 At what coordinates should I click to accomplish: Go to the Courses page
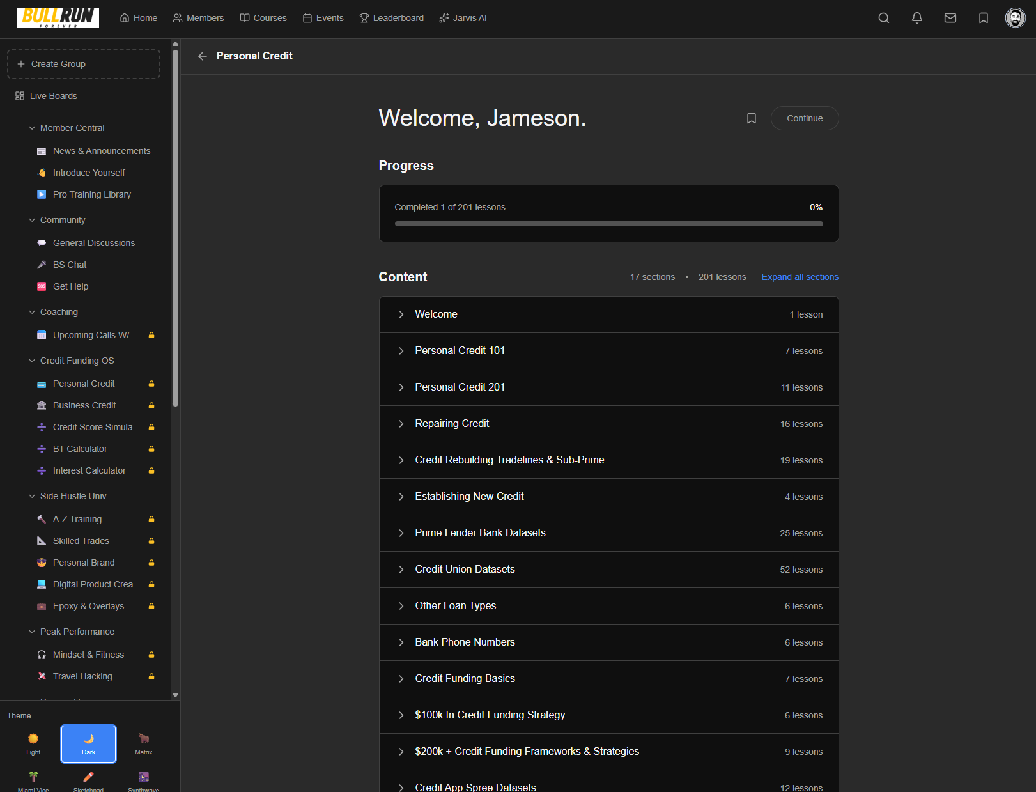coord(263,18)
